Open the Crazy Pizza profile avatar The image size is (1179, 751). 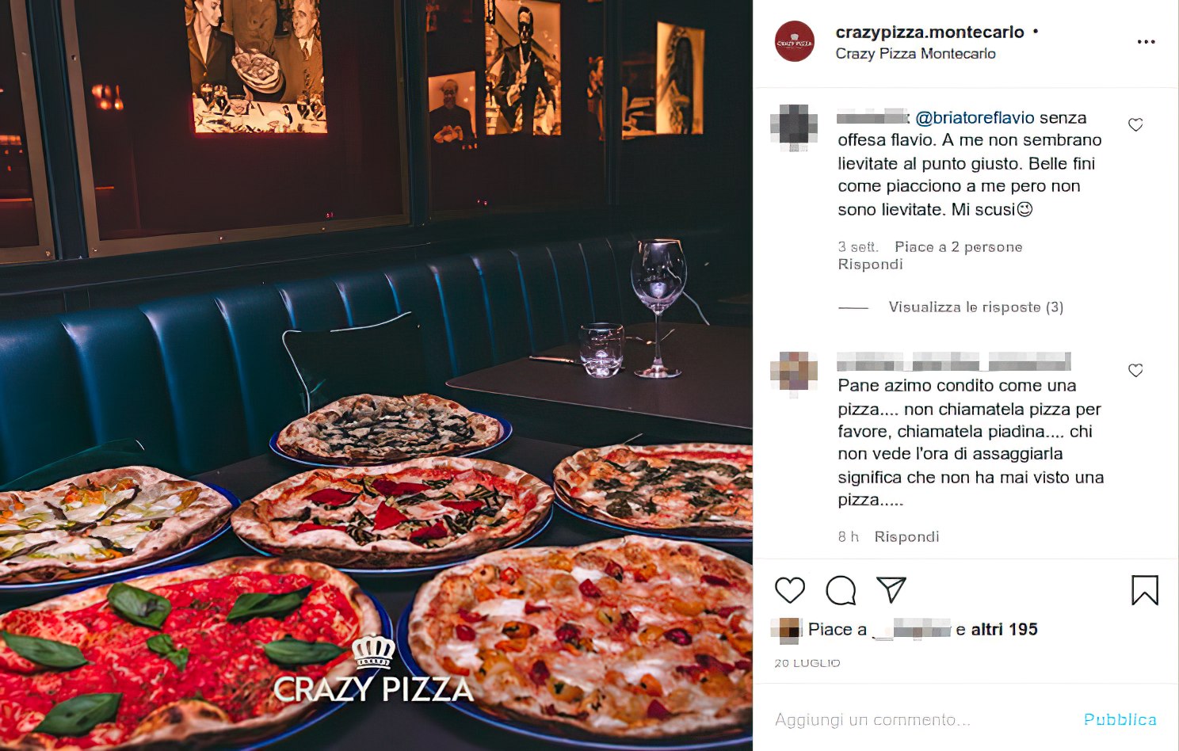click(x=794, y=42)
